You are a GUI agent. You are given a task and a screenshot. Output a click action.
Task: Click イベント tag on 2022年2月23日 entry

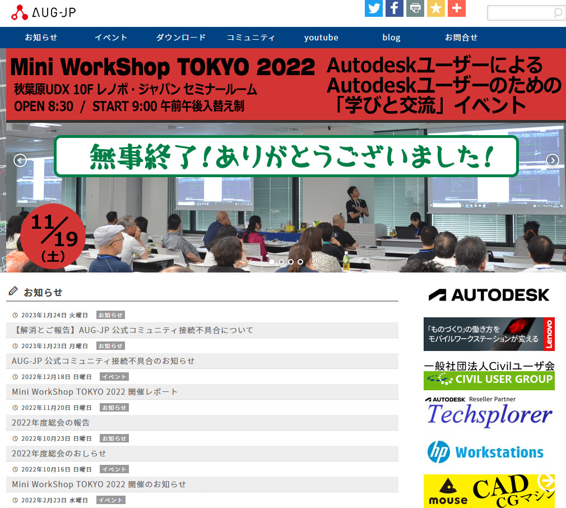(111, 500)
